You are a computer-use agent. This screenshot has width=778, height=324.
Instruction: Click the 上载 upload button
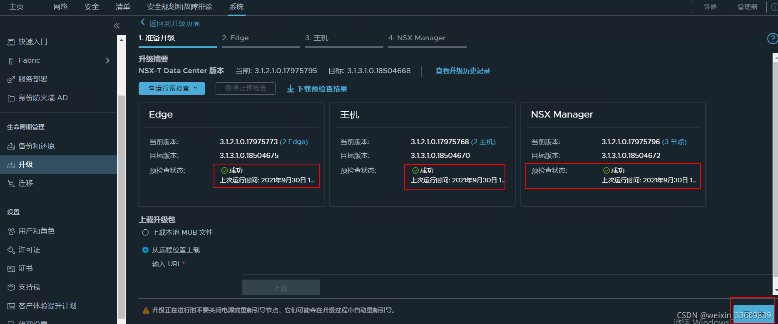pyautogui.click(x=281, y=288)
